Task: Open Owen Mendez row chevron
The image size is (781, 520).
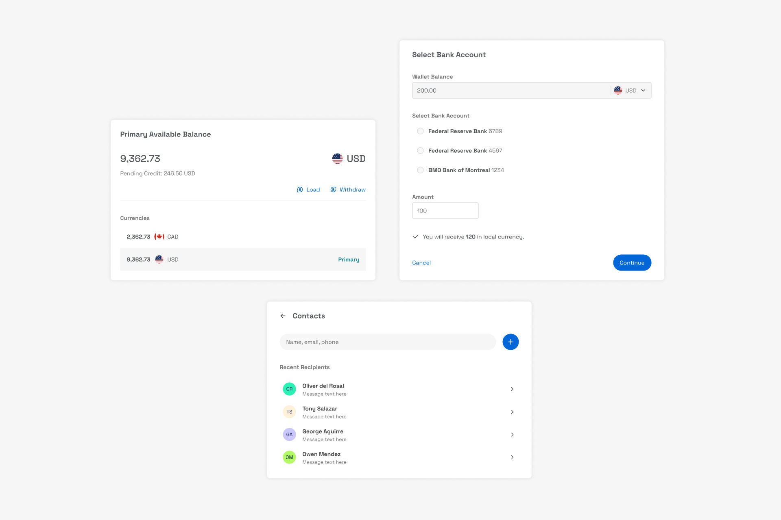Action: (x=512, y=457)
